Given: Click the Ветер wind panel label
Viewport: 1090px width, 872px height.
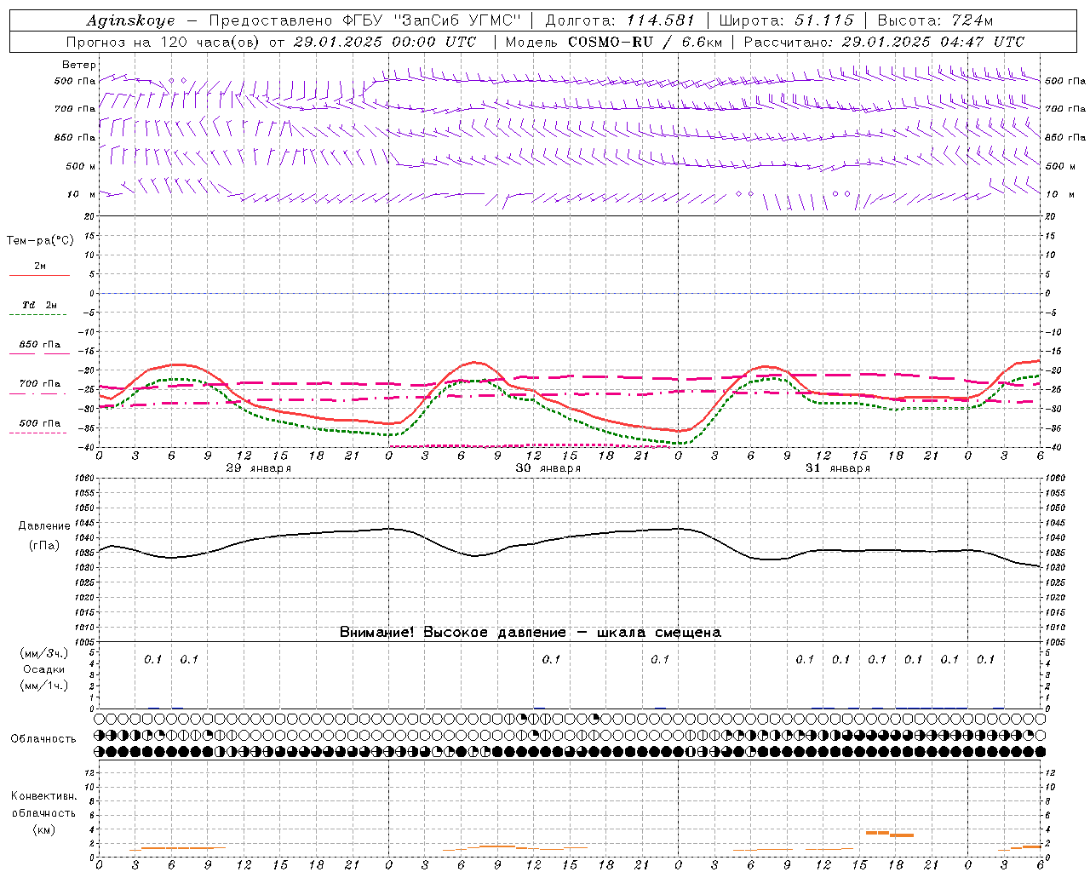Looking at the screenshot, I should [79, 65].
